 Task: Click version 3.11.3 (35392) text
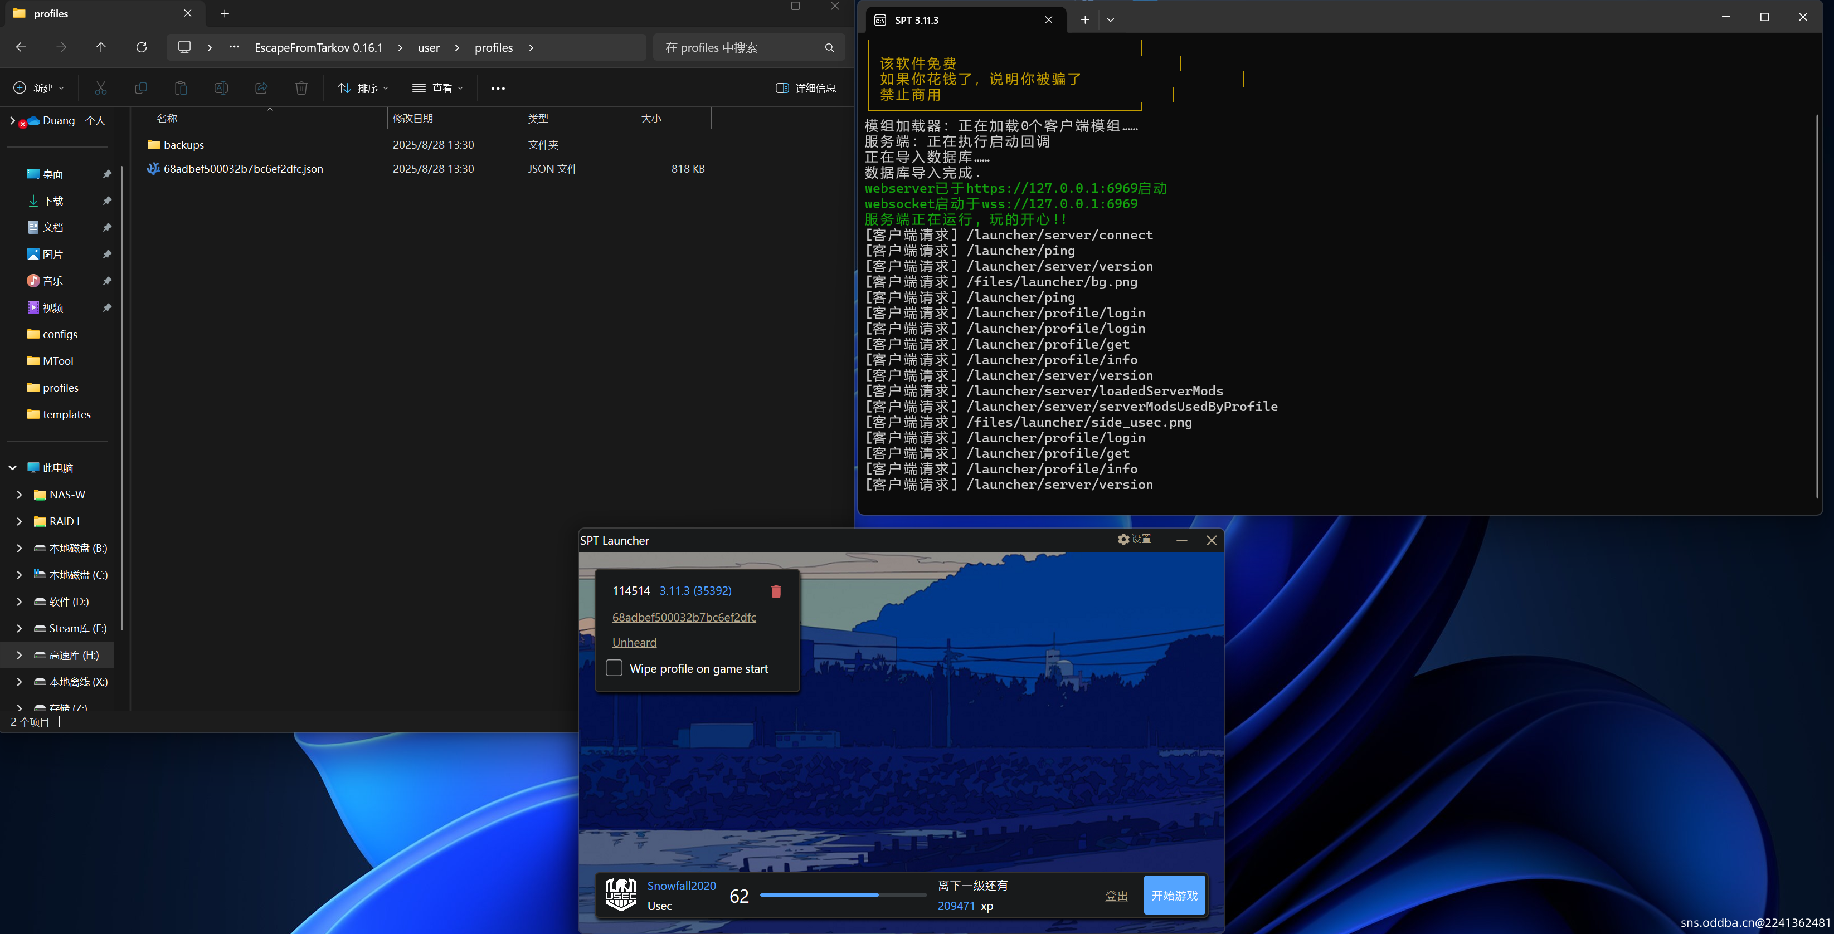pos(695,590)
